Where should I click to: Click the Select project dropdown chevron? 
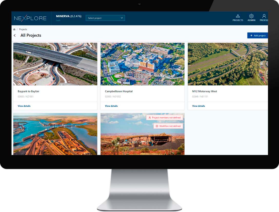(x=122, y=18)
